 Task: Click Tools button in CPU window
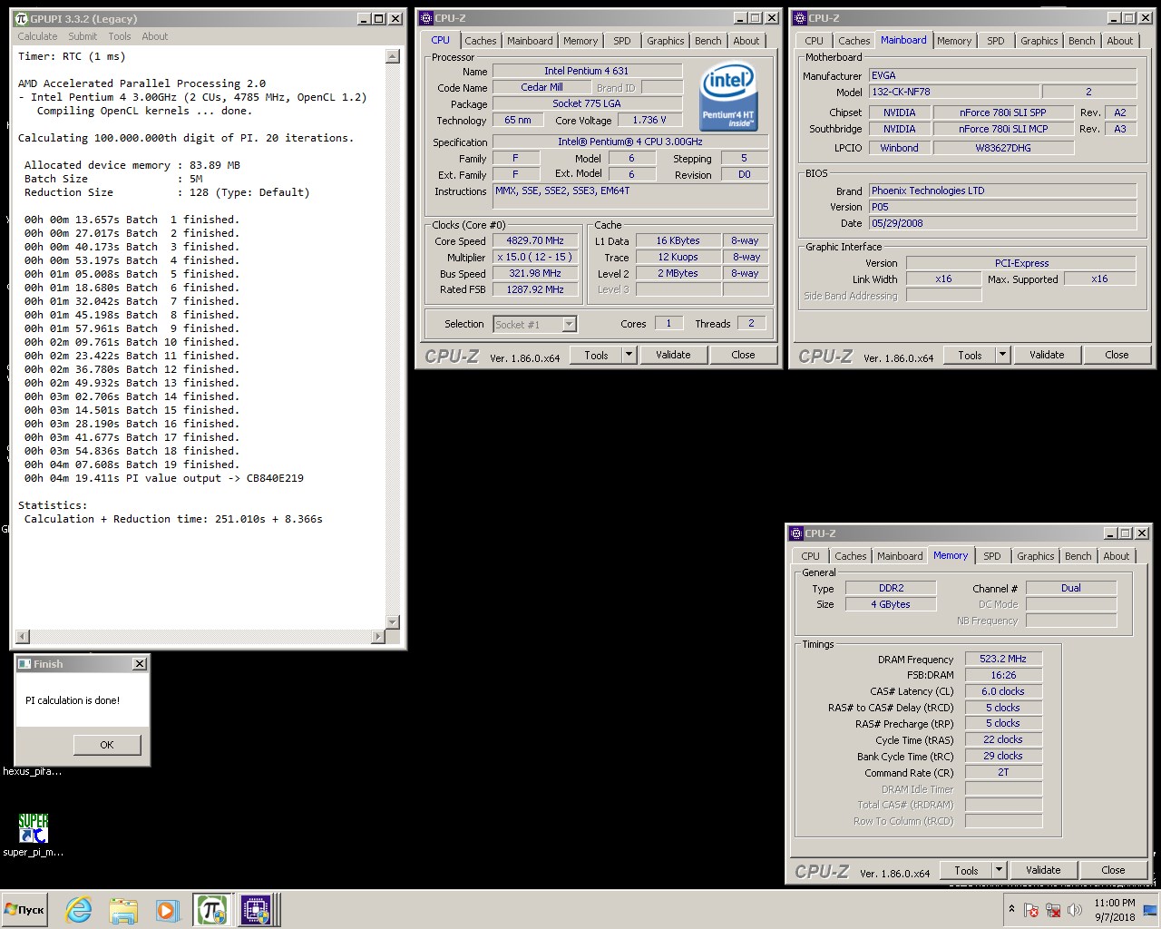click(x=596, y=355)
